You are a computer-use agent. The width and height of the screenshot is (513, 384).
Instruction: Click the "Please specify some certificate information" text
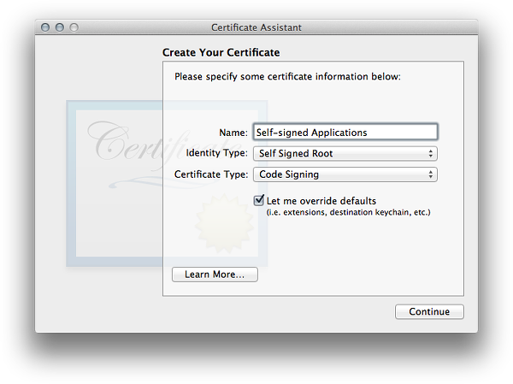(287, 76)
